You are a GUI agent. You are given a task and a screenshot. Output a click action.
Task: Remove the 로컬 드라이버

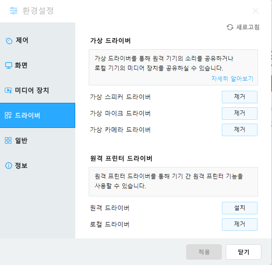point(240,224)
